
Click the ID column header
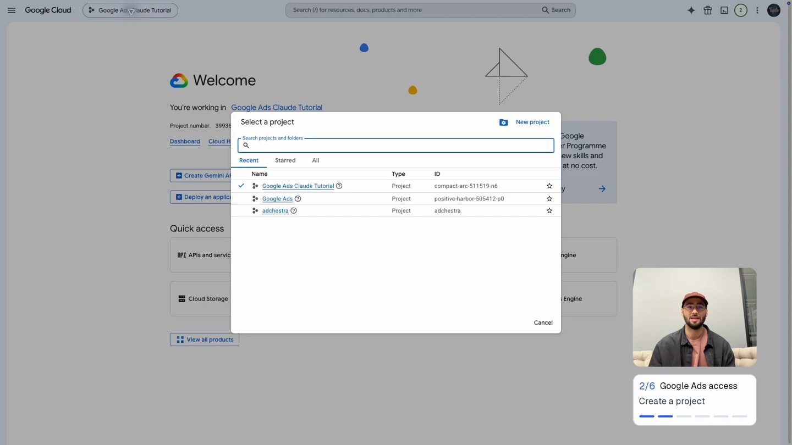pos(437,174)
